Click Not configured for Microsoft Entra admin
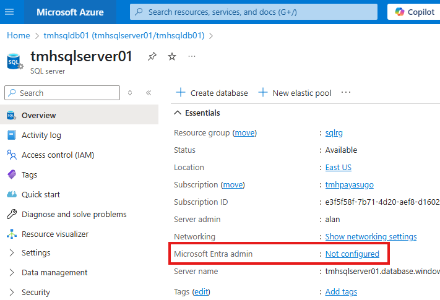Screen dimensions: 440x300 pyautogui.click(x=352, y=254)
